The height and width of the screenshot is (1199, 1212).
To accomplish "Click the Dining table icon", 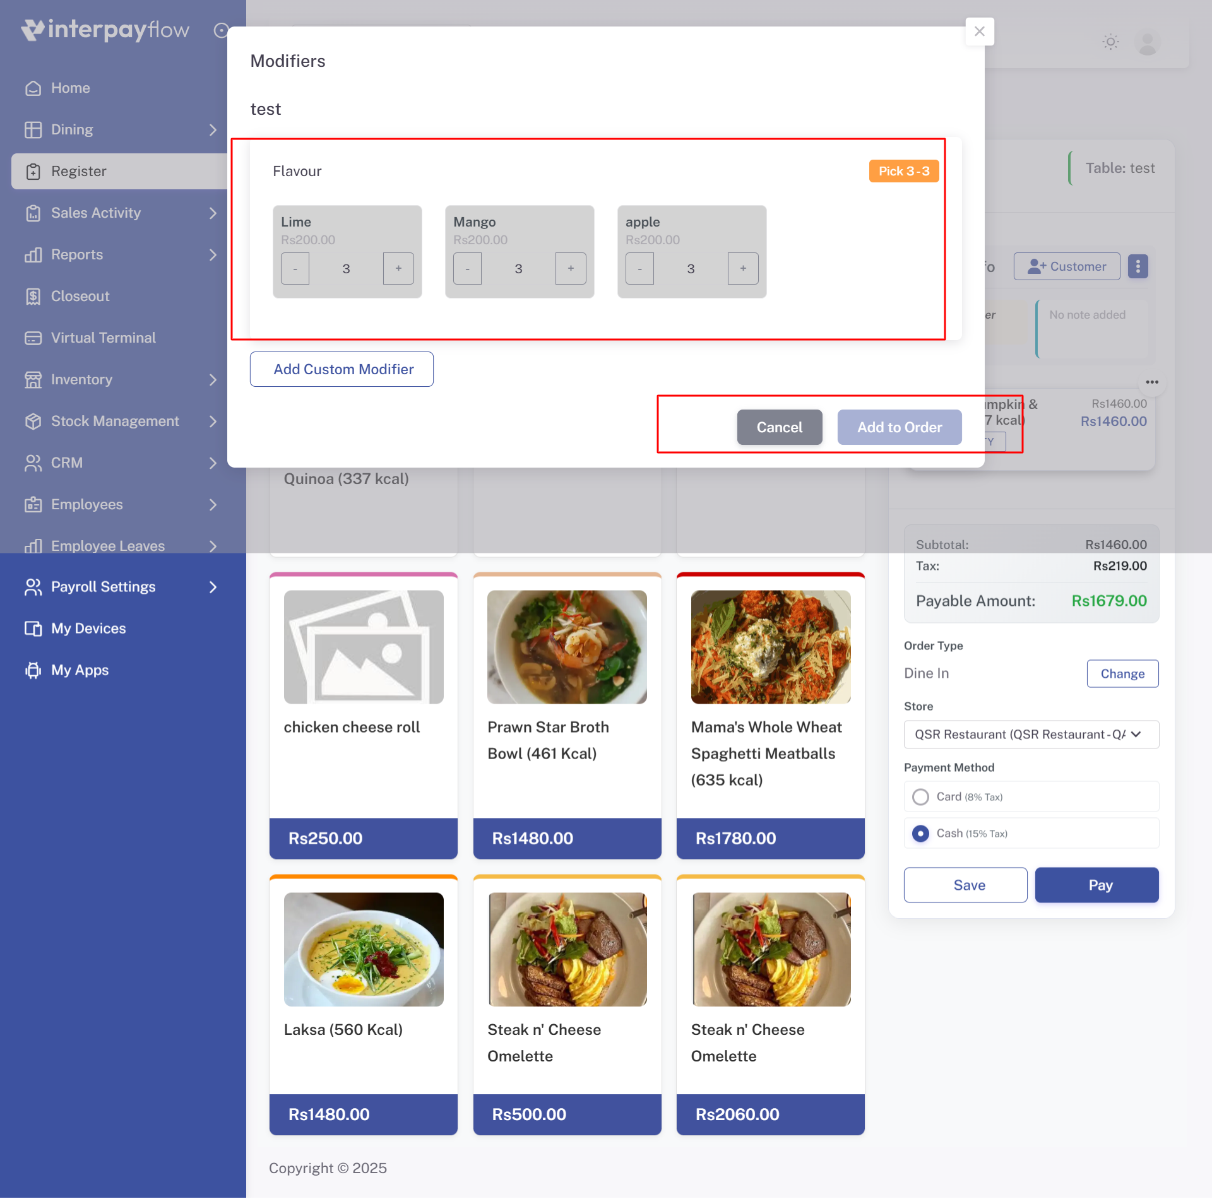I will (33, 130).
